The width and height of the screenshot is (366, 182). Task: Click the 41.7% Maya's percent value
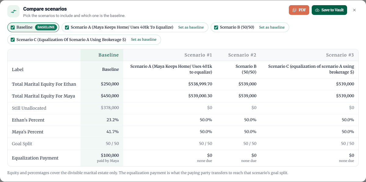click(113, 132)
